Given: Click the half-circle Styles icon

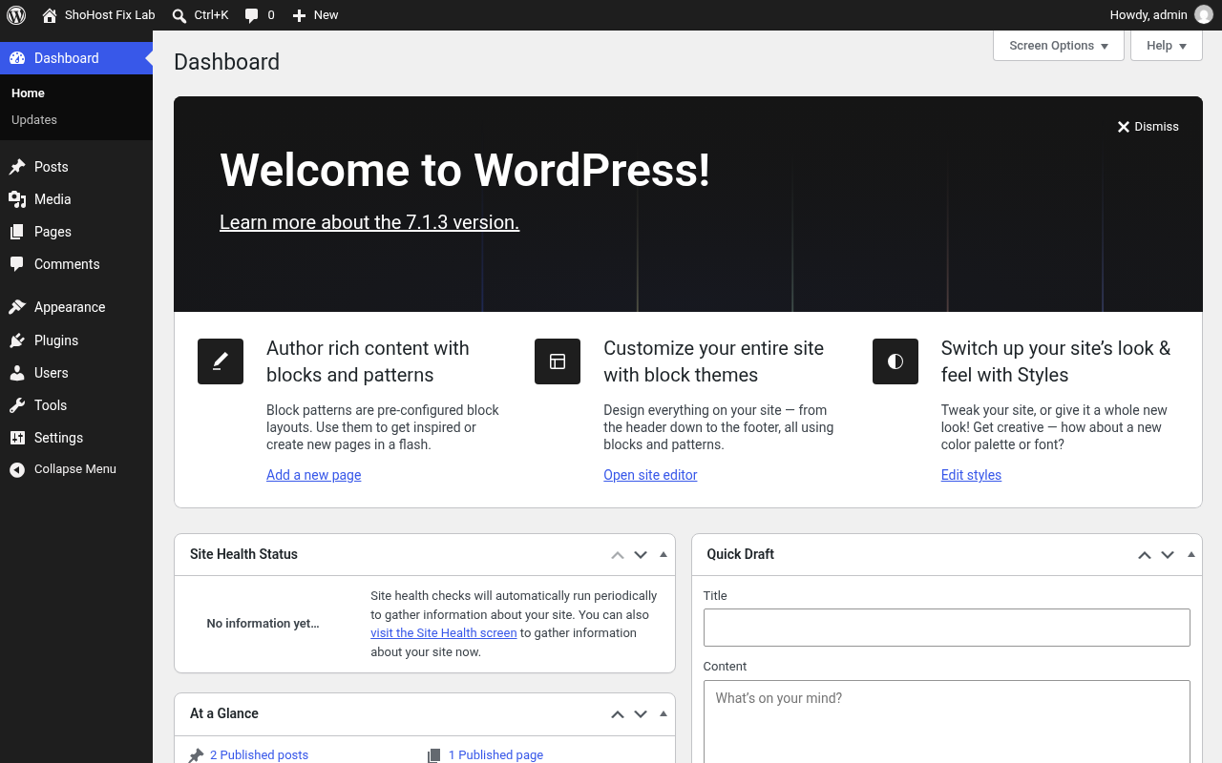Looking at the screenshot, I should [895, 361].
